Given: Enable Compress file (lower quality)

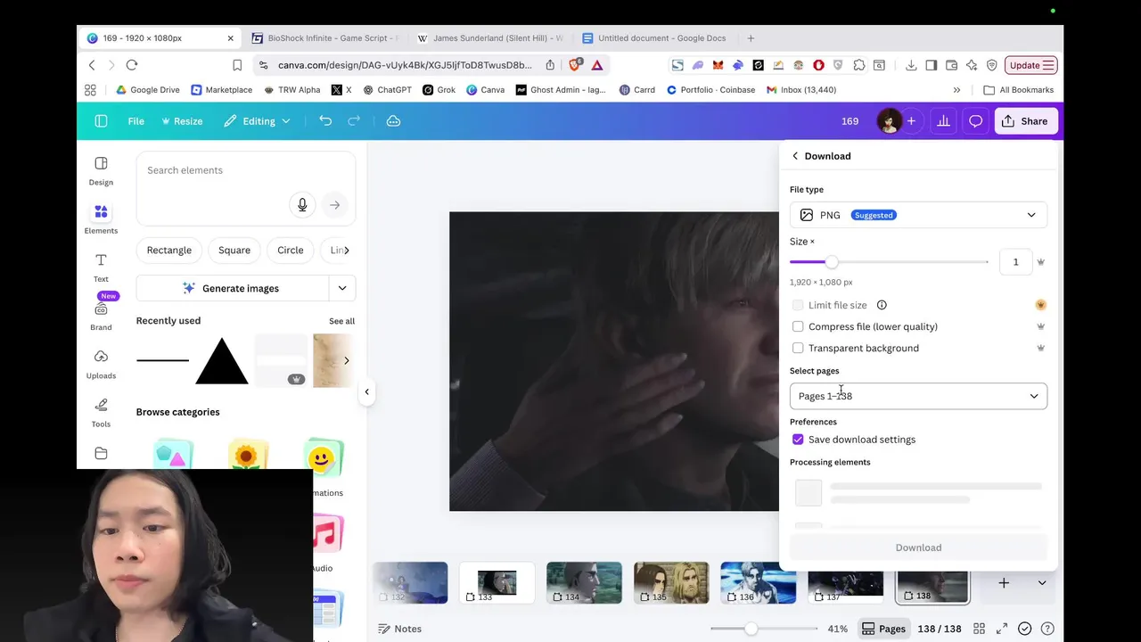Looking at the screenshot, I should coord(798,326).
